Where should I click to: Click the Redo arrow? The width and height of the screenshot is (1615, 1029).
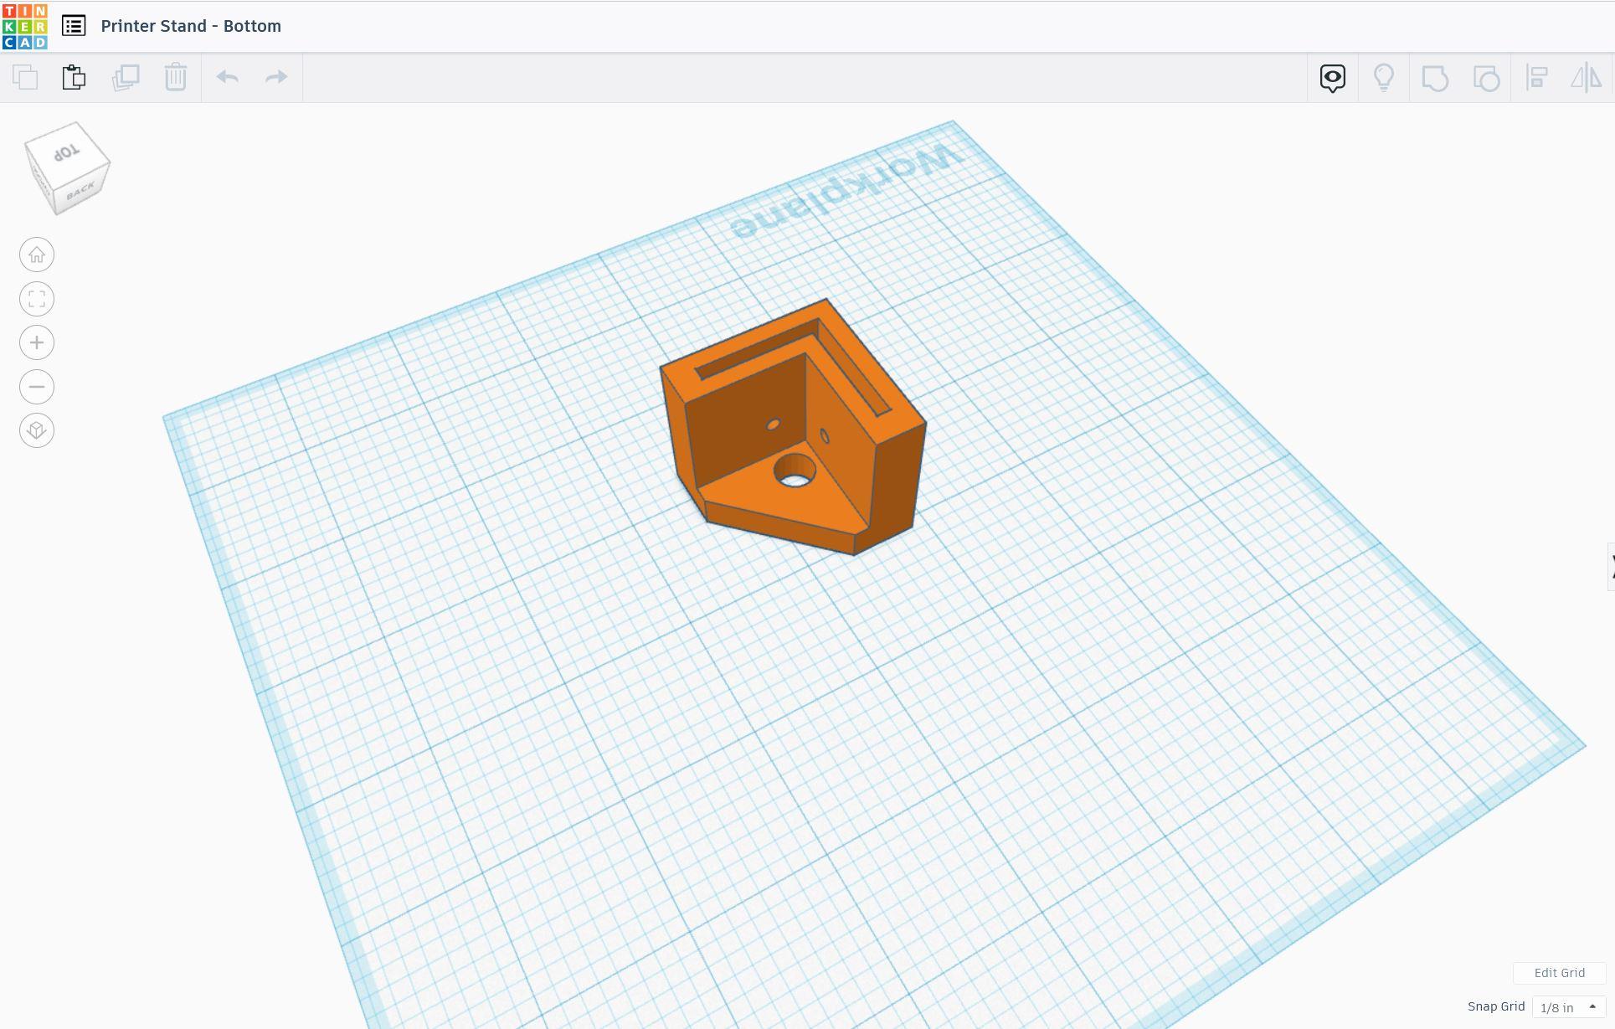(x=276, y=77)
